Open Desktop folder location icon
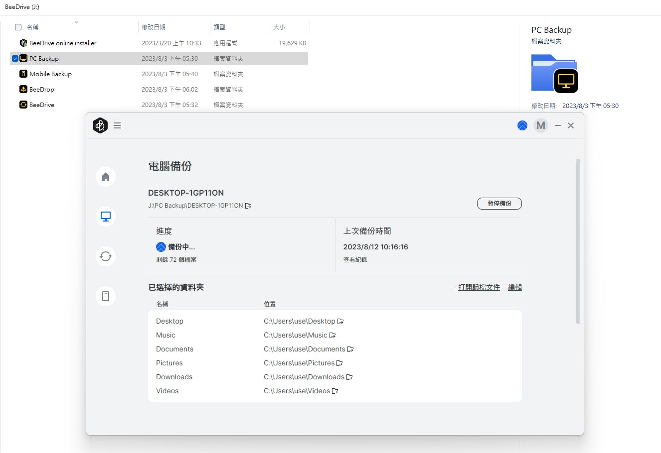The height and width of the screenshot is (453, 661). [x=341, y=321]
